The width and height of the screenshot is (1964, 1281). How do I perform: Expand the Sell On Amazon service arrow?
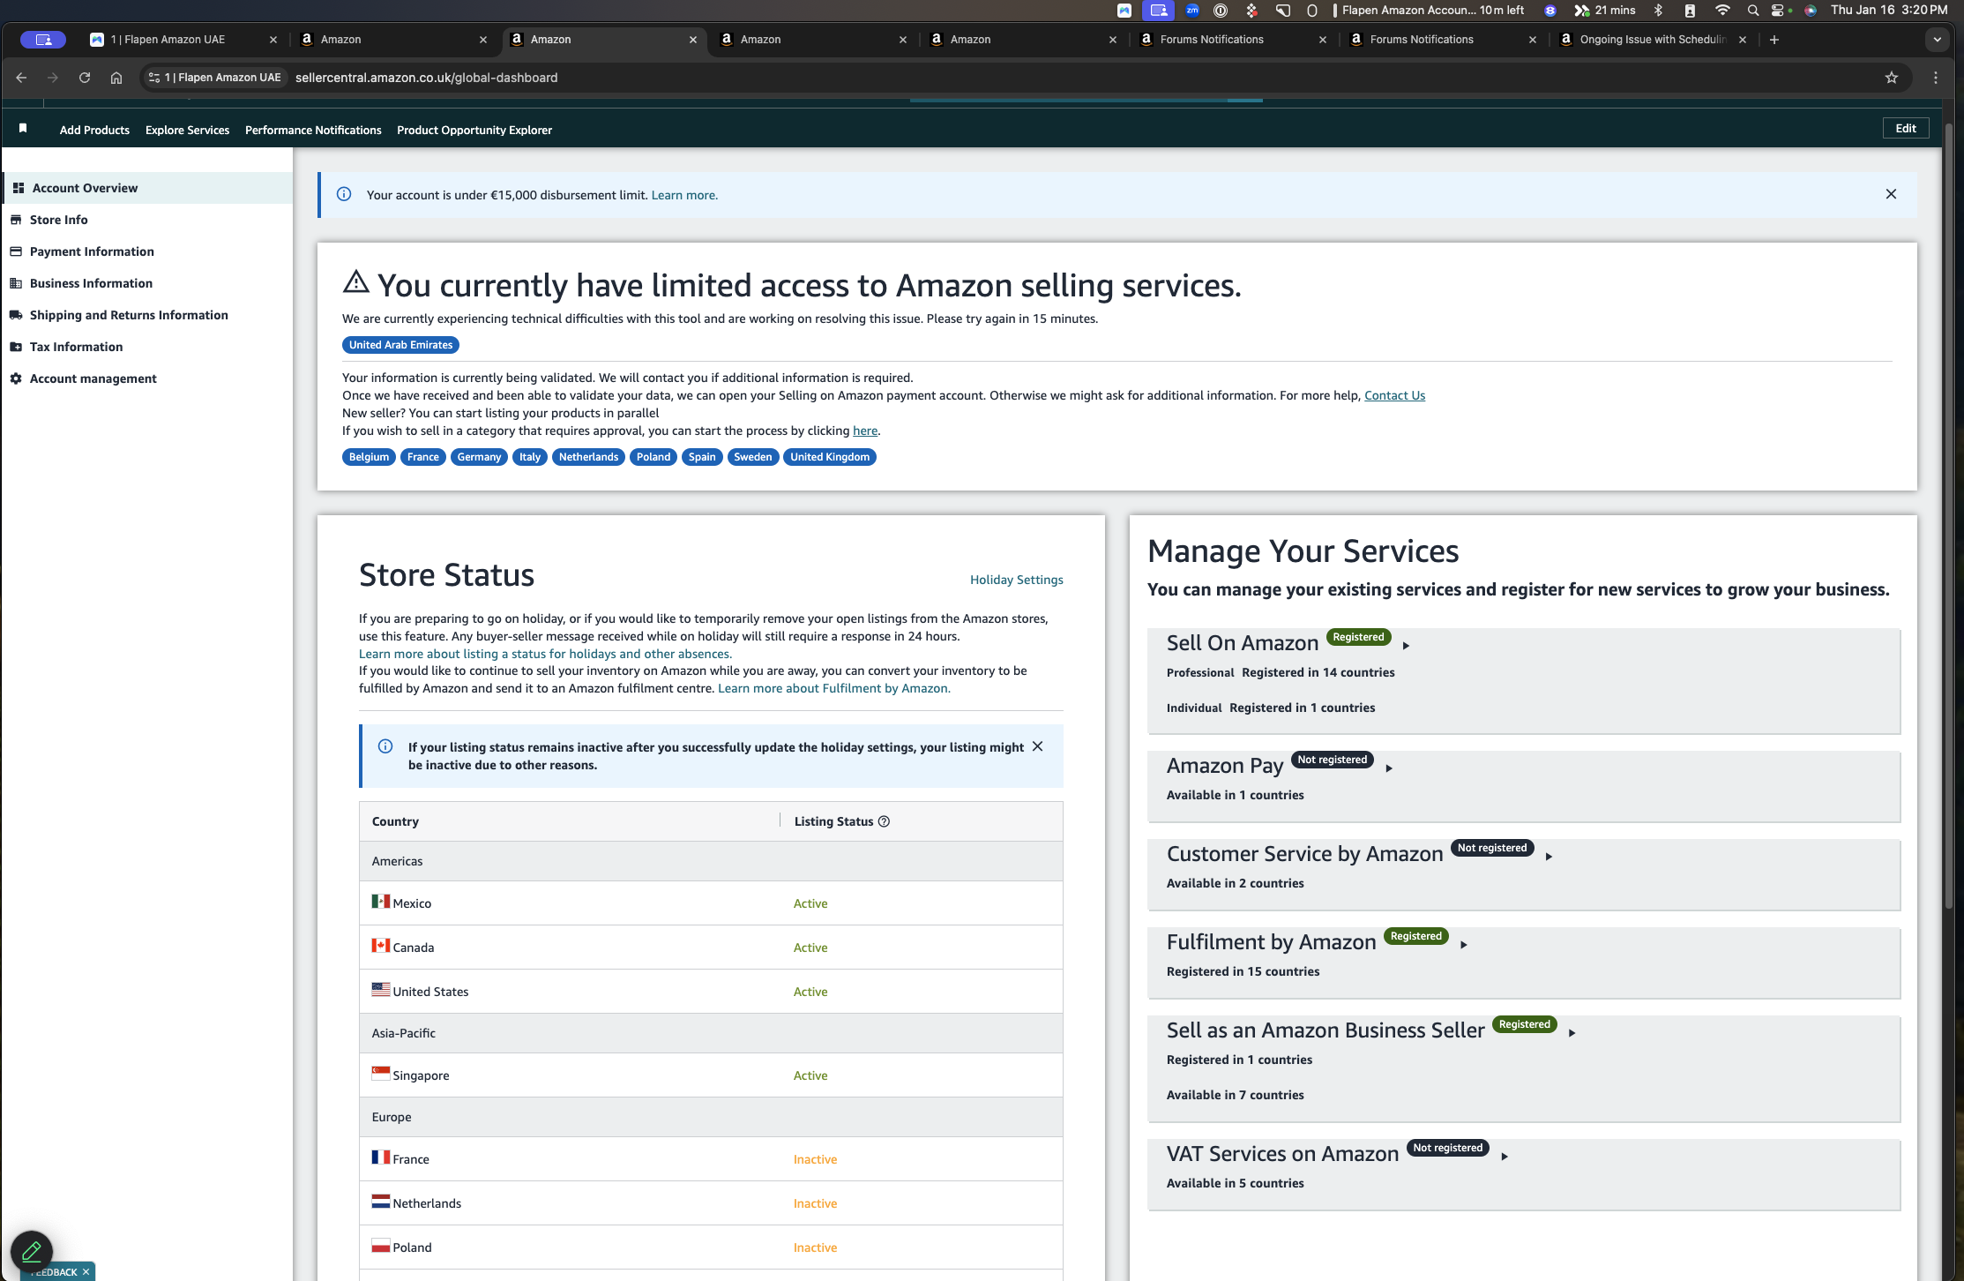point(1406,646)
